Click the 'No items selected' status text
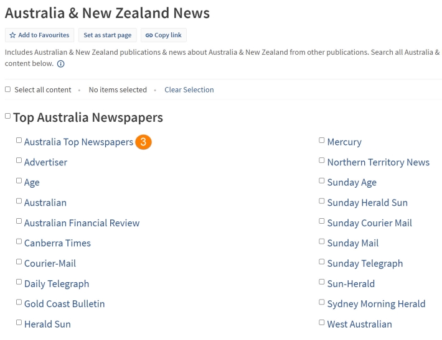The image size is (442, 340). tap(118, 90)
